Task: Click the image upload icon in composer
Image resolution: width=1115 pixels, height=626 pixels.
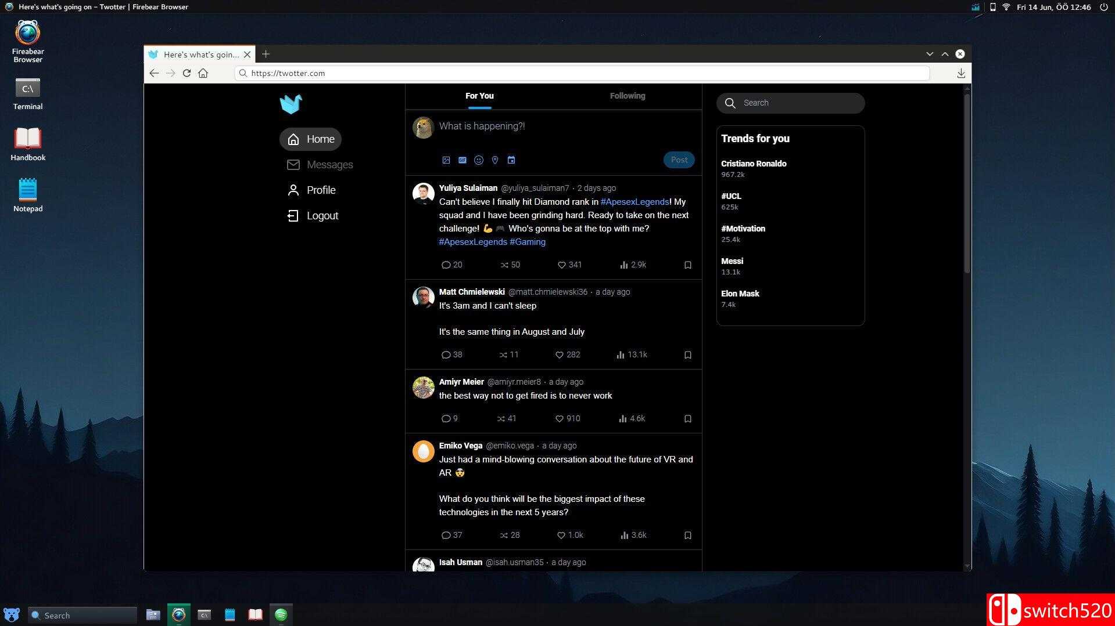Action: (x=446, y=160)
